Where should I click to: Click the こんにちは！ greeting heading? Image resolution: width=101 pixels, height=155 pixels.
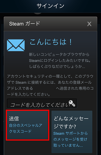(x=51, y=42)
